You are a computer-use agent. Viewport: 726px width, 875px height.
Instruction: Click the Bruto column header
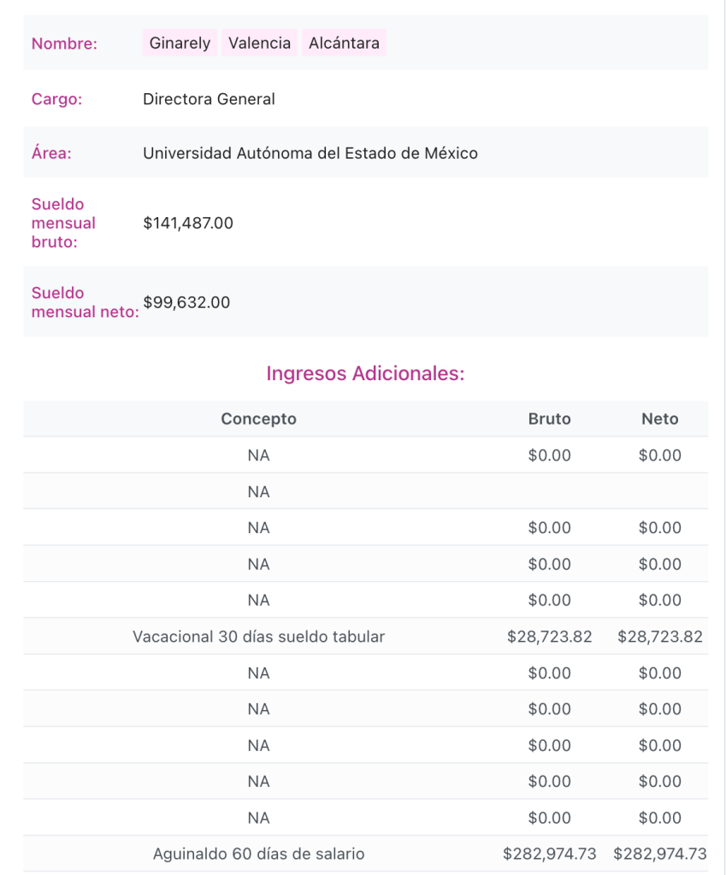coord(549,419)
